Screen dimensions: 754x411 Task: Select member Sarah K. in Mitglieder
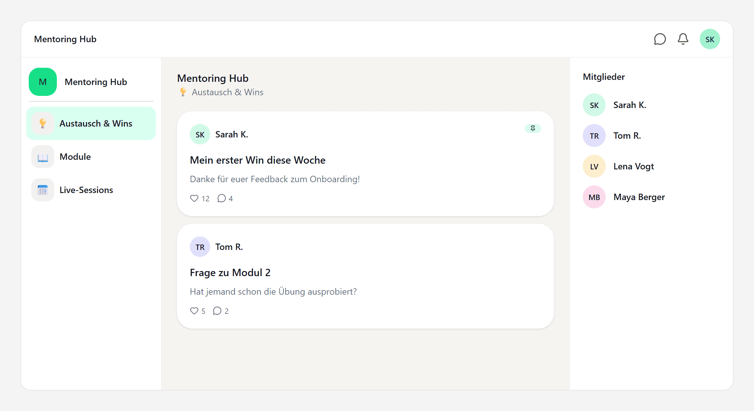[x=630, y=105]
